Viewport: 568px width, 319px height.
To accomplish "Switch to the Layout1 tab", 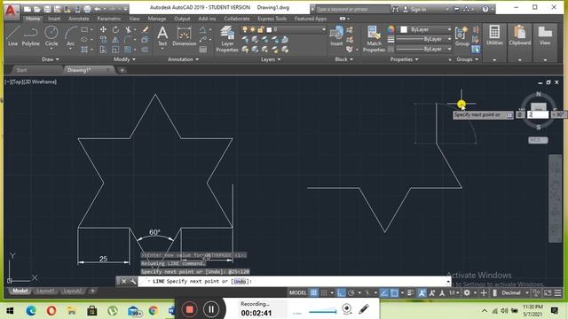I will (x=45, y=292).
